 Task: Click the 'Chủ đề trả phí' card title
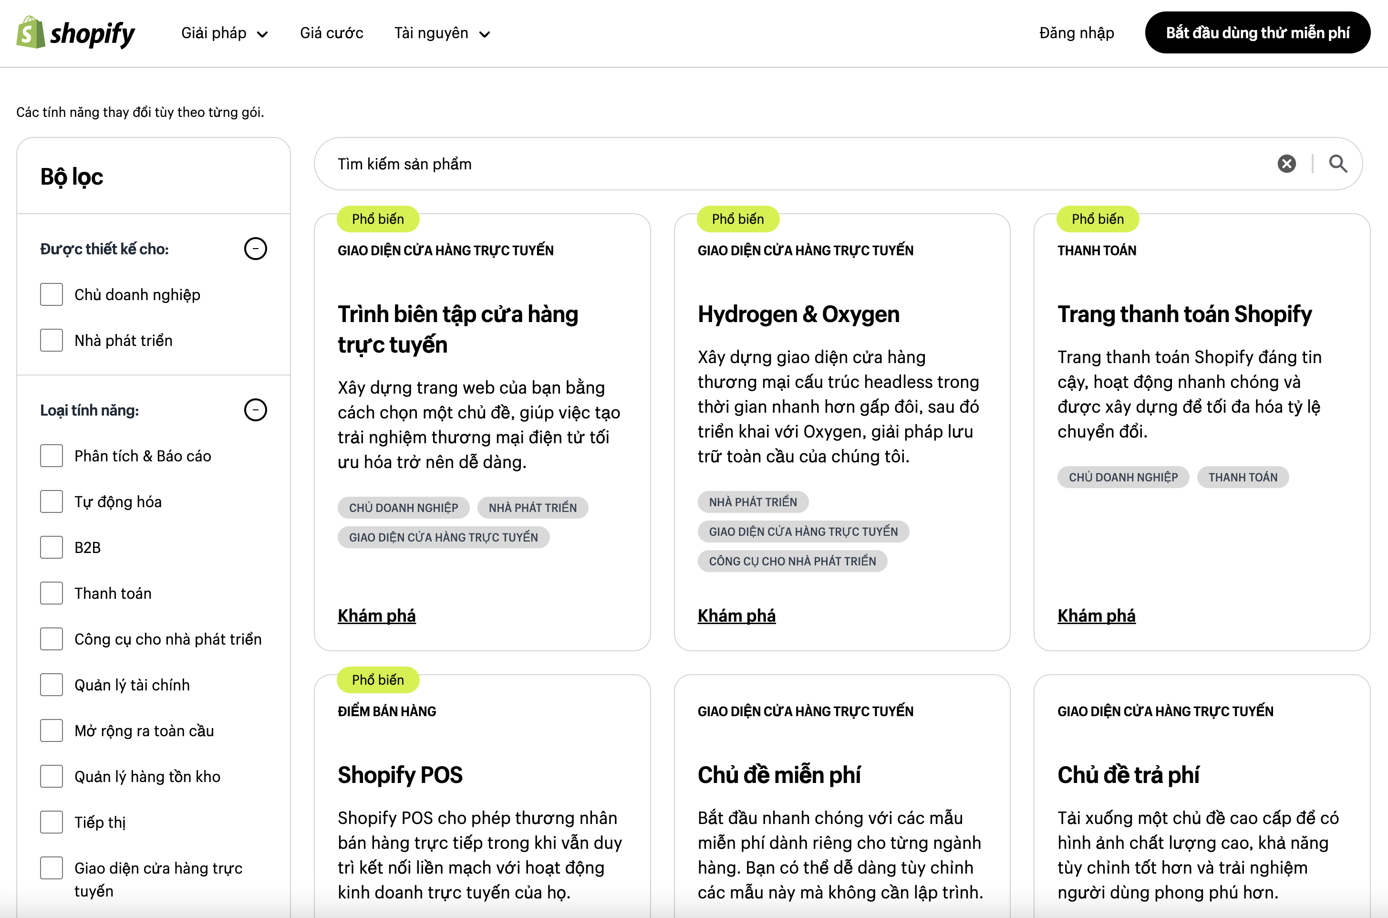click(1128, 775)
